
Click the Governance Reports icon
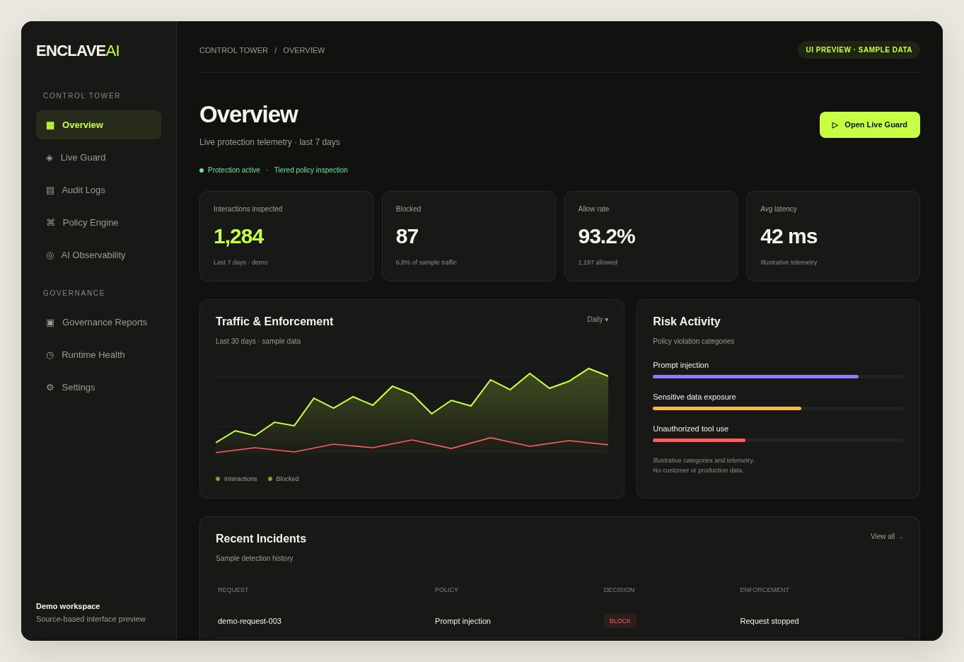tap(50, 323)
